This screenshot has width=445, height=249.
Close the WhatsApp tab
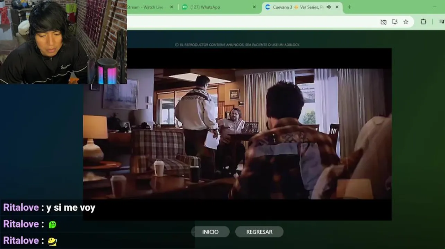pos(254,7)
